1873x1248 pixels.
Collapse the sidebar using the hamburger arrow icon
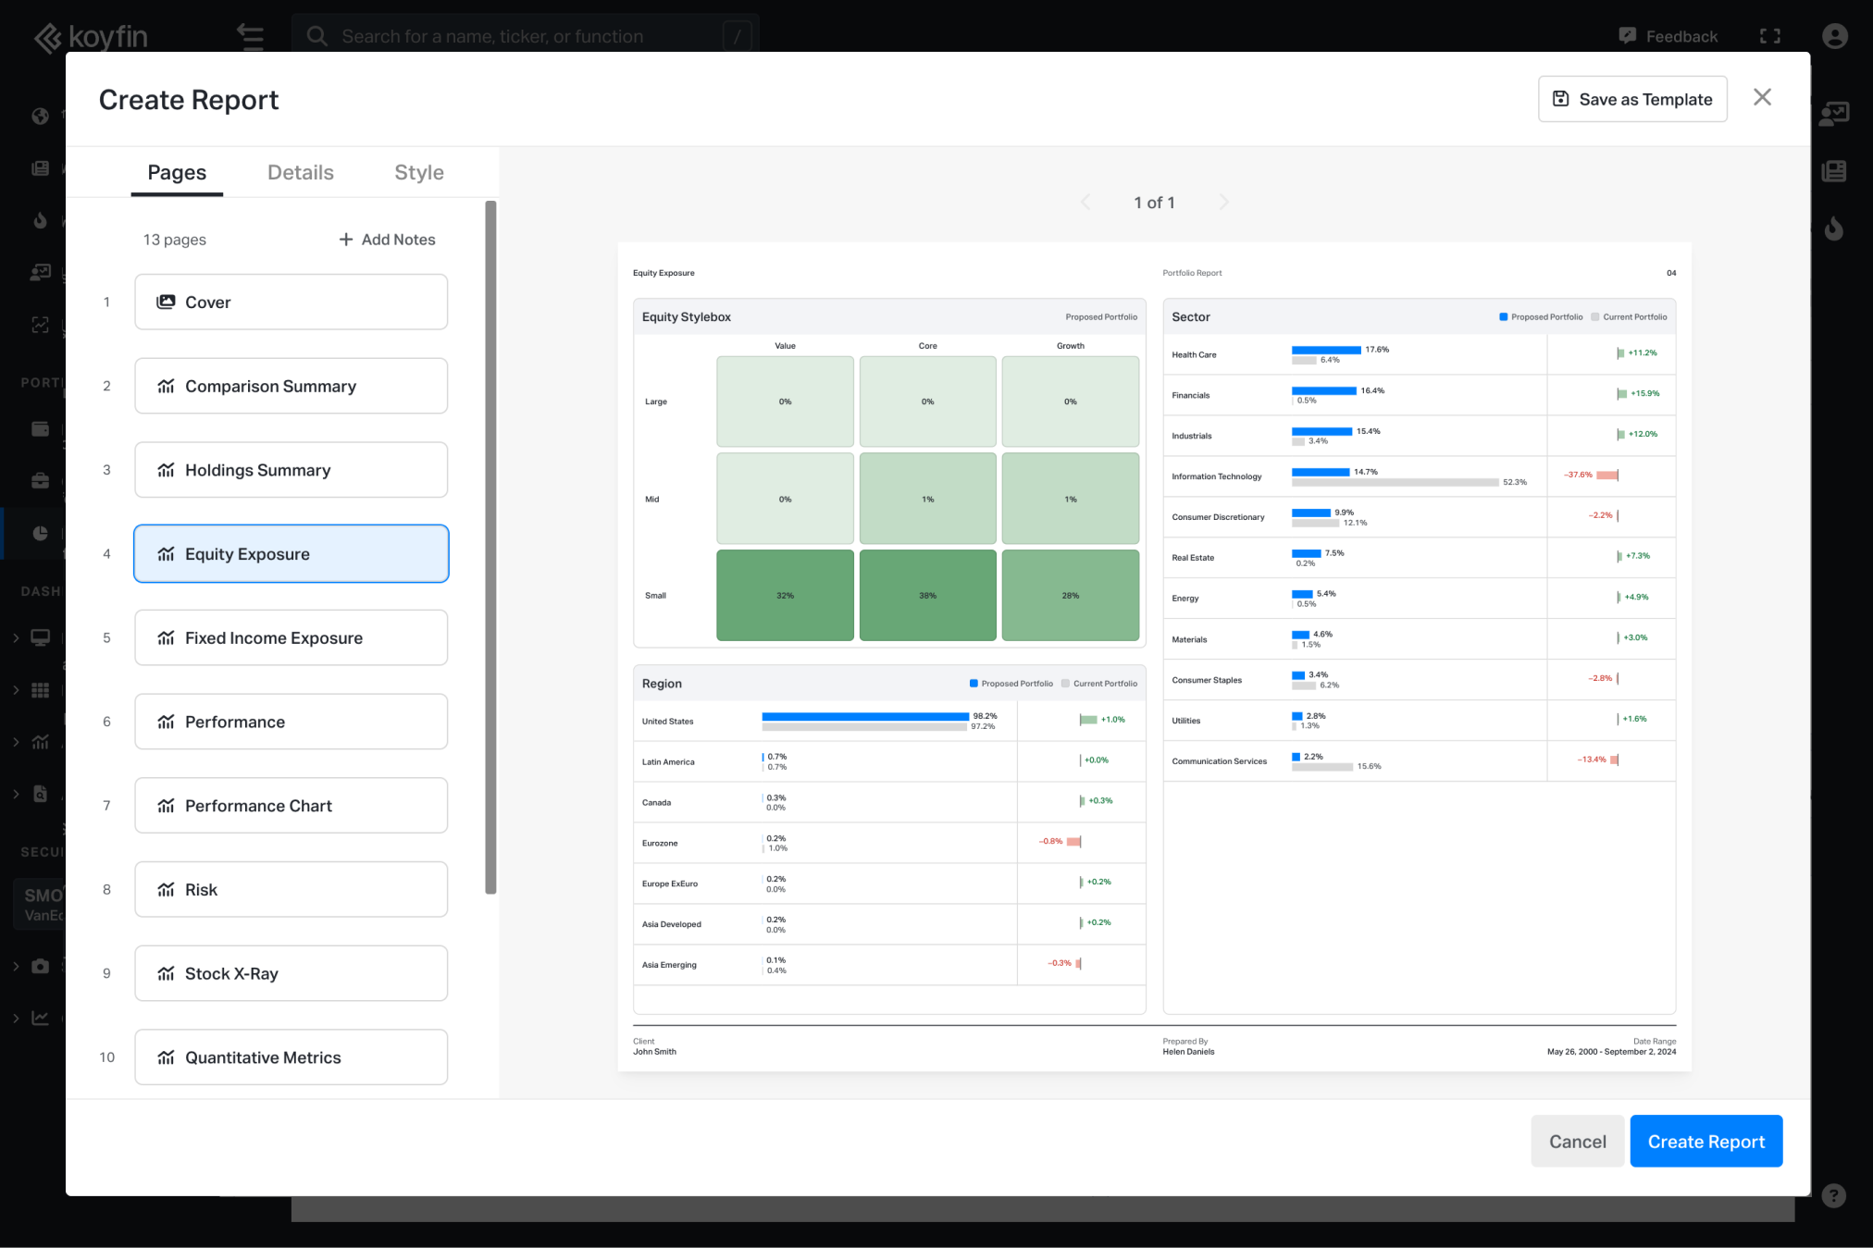250,36
